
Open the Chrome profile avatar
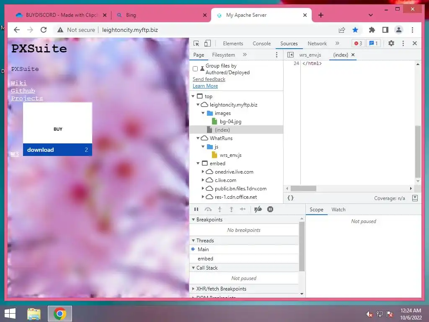399,30
